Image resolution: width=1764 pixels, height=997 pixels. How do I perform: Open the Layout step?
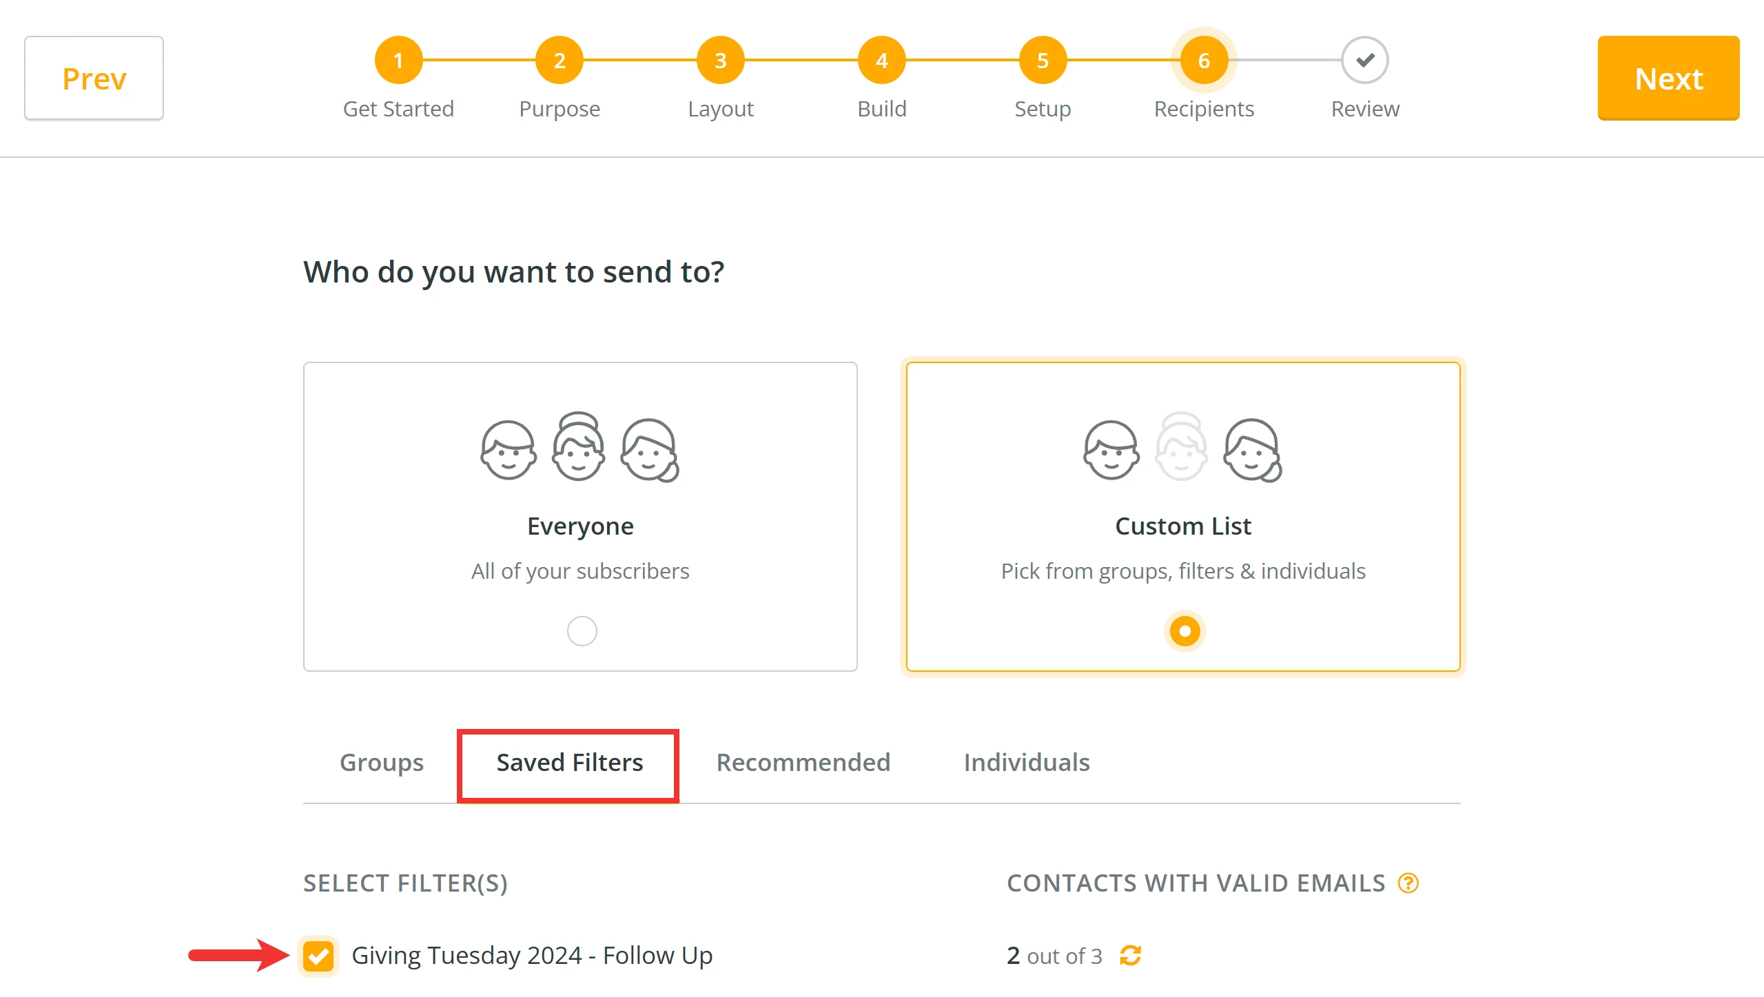pos(721,60)
